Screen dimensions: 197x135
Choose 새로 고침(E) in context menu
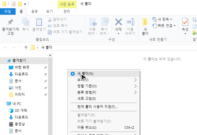click(x=104, y=98)
